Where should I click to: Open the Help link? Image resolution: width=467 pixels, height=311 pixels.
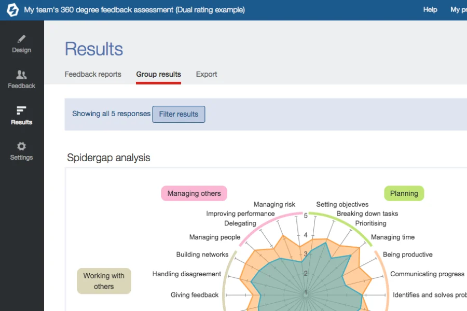pos(430,10)
